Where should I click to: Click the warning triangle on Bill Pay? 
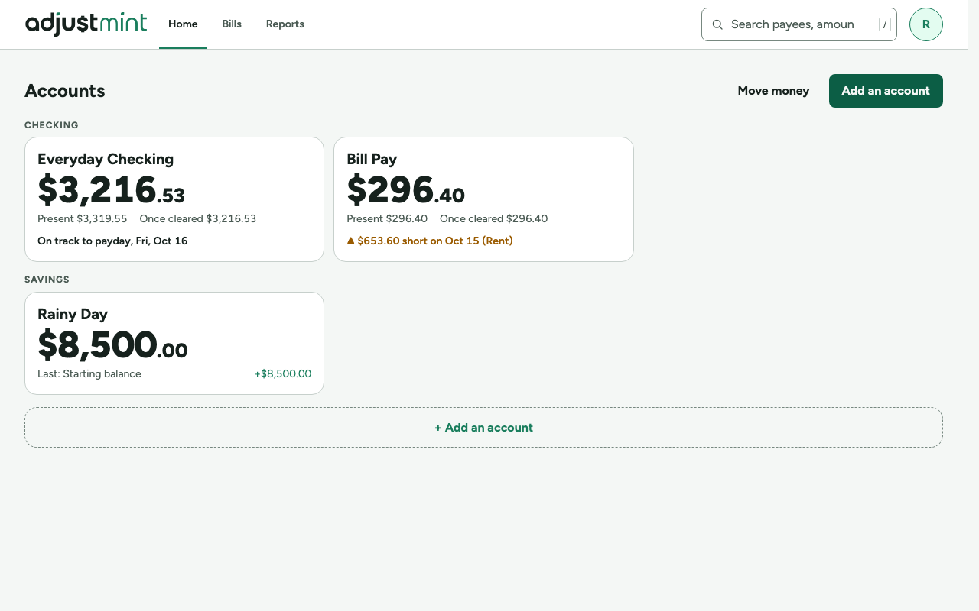[351, 241]
